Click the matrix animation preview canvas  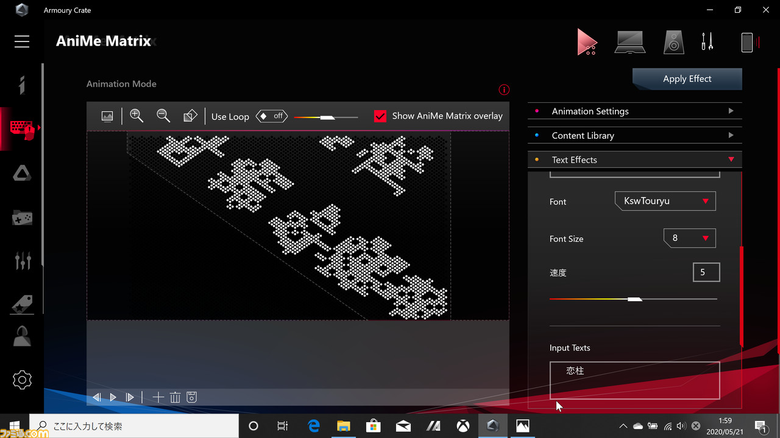297,226
